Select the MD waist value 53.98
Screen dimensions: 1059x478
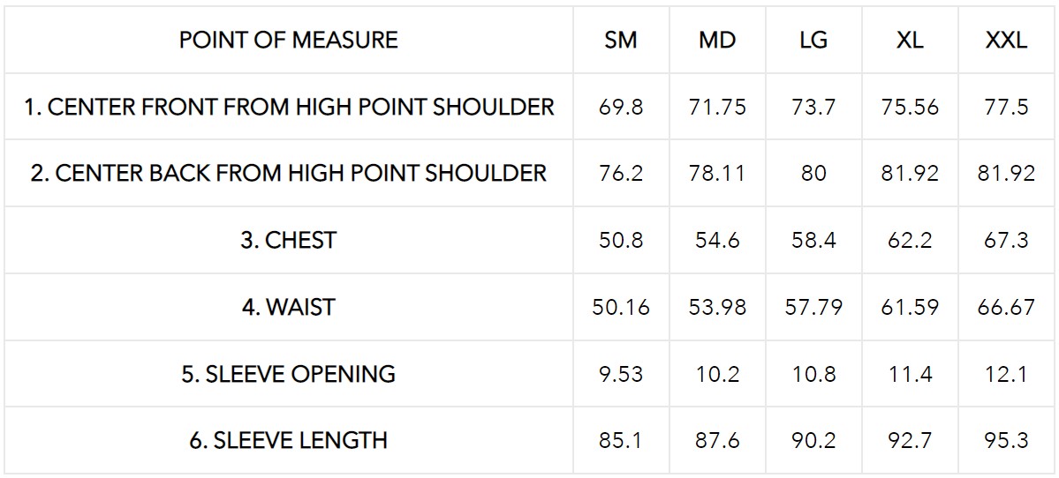click(x=716, y=307)
